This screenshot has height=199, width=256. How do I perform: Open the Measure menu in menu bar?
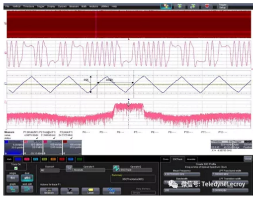tap(74, 6)
